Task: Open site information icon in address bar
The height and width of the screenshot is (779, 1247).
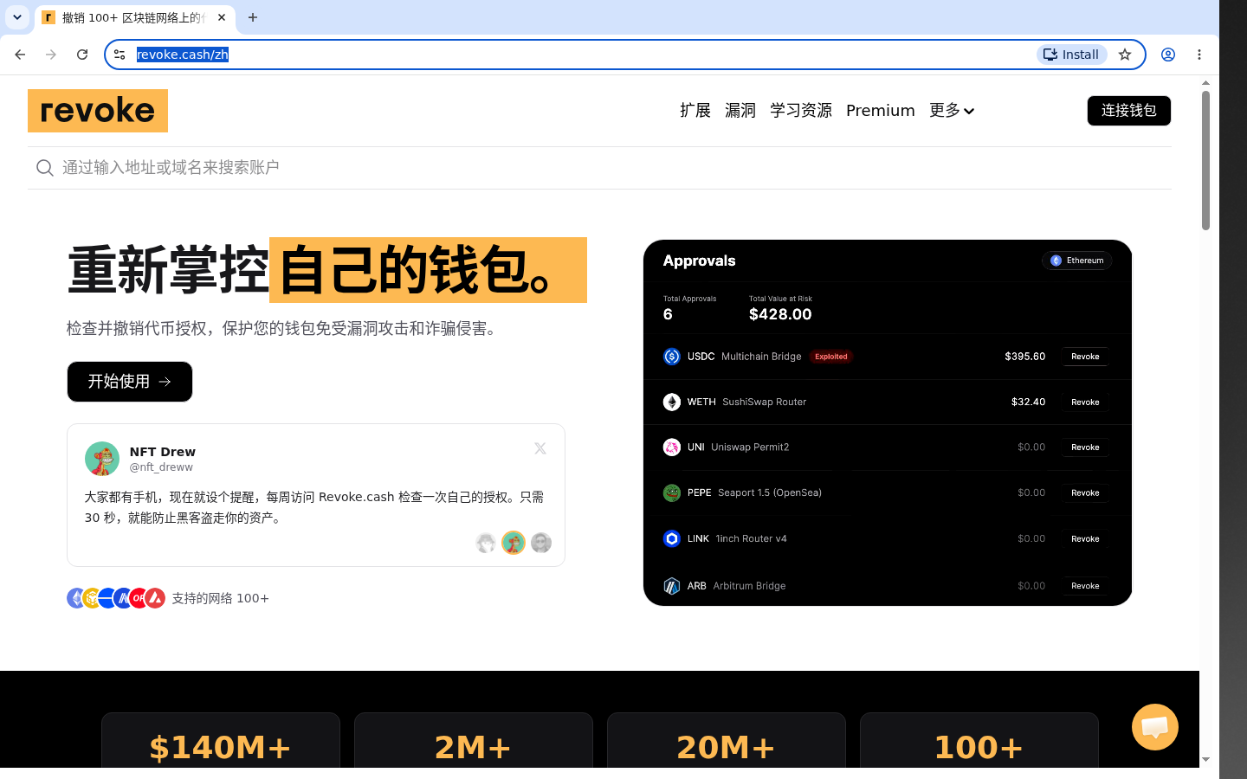Action: point(120,55)
